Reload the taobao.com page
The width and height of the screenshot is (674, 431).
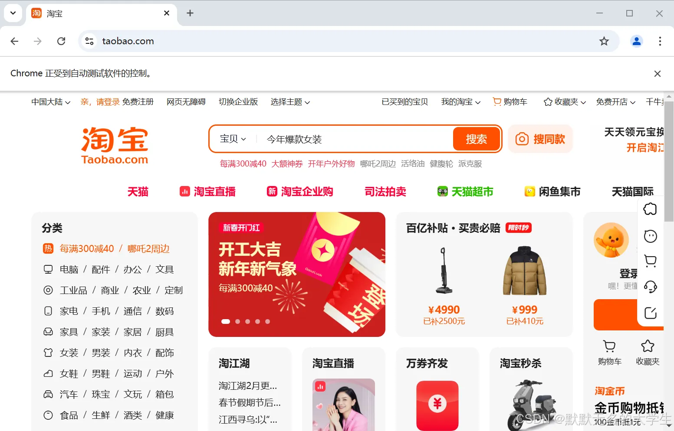coord(61,41)
